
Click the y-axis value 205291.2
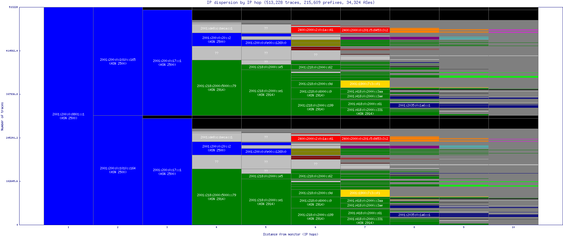tap(12, 138)
